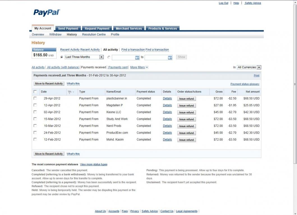The height and width of the screenshot is (215, 297).
Task: Open the end date calendar picker icon
Action: [170, 58]
